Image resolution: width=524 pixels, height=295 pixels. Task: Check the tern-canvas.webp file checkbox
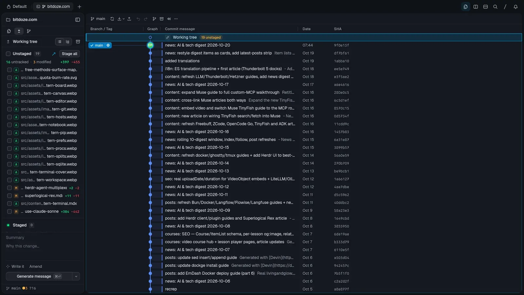[9, 93]
